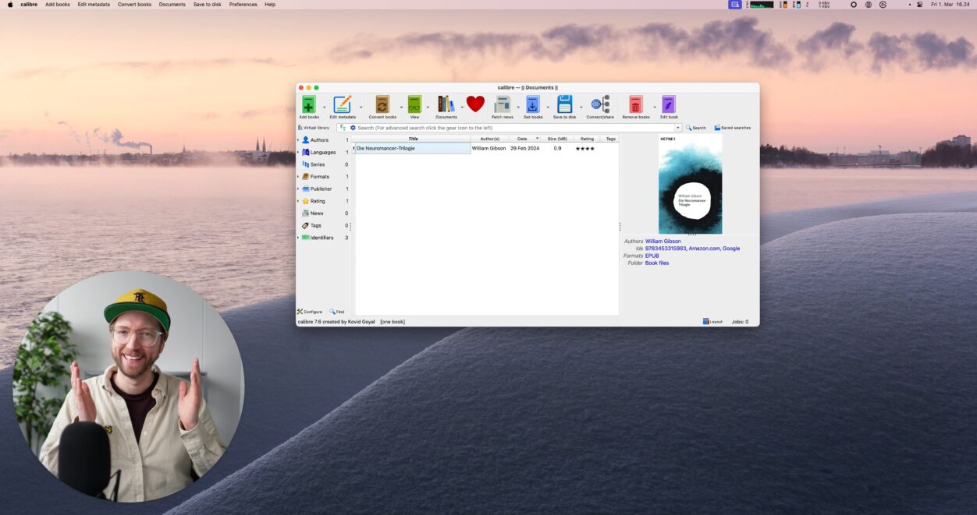This screenshot has height=515, width=977.
Task: Click the Add books toolbar icon
Action: point(309,105)
